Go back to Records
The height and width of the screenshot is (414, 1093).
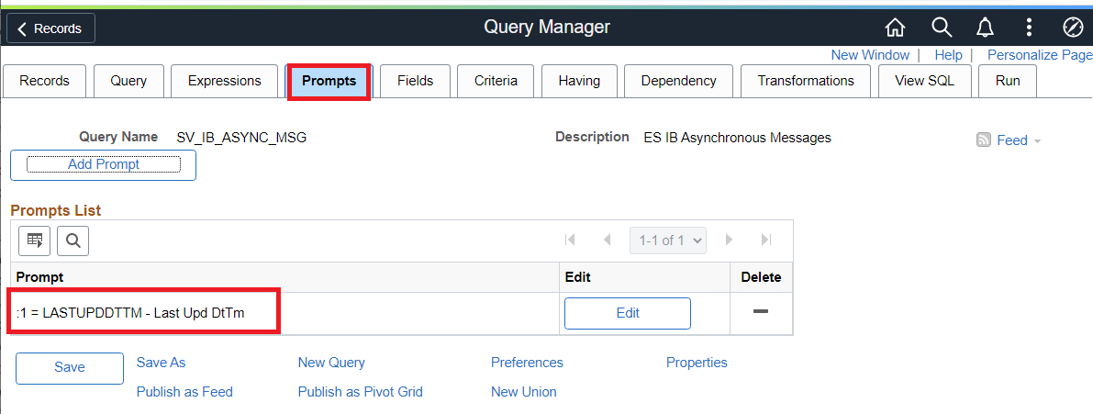tap(50, 28)
